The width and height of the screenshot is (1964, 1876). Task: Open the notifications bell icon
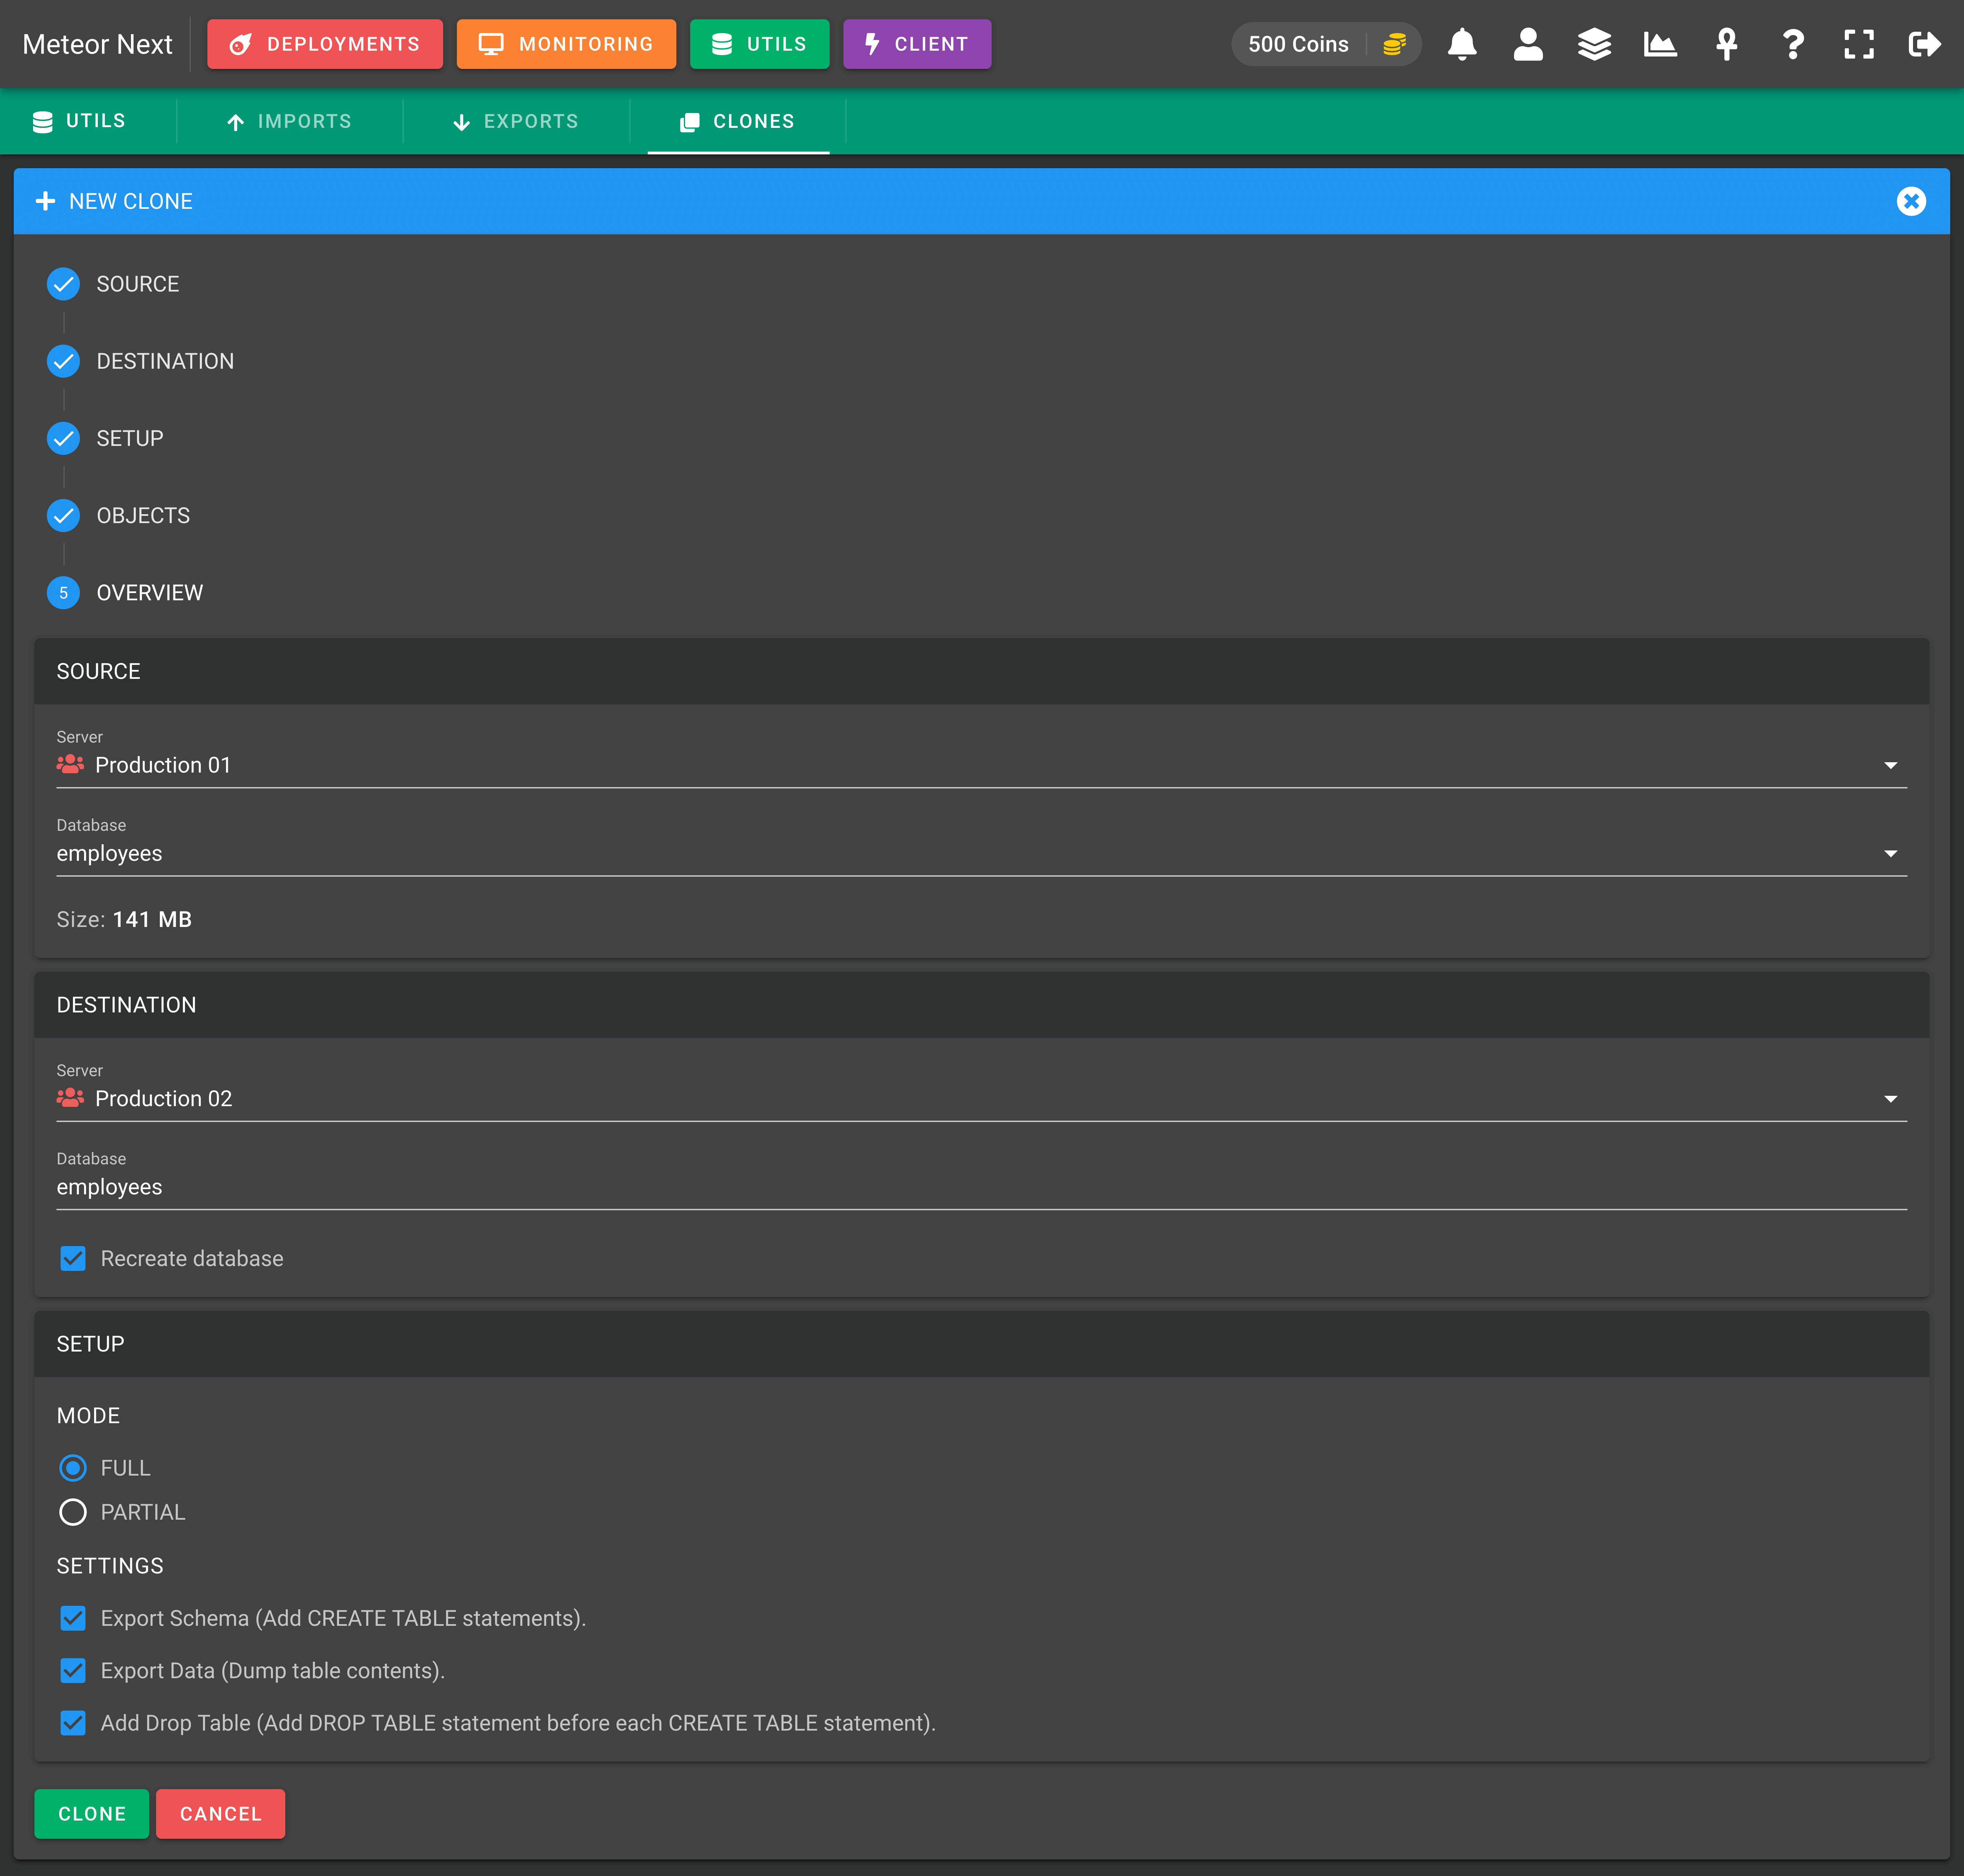(x=1462, y=44)
